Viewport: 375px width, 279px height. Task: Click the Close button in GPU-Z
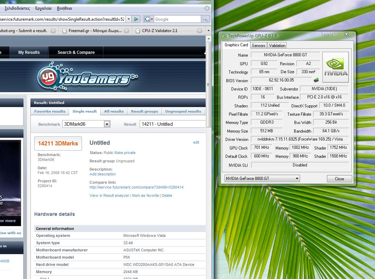coord(339,179)
